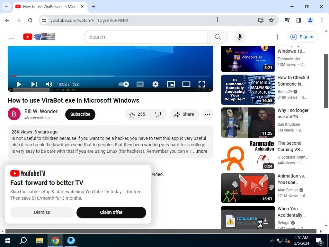Viewport: 329px width, 247px height.
Task: Open YouTube settings three-dot menu
Action: 277,37
